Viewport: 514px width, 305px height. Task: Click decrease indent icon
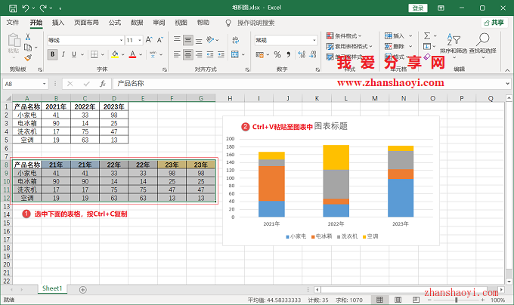coord(210,54)
